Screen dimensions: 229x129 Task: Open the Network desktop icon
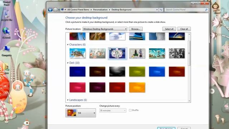coord(6,33)
